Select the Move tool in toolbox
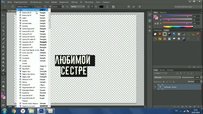203x114 pixels. [3, 15]
